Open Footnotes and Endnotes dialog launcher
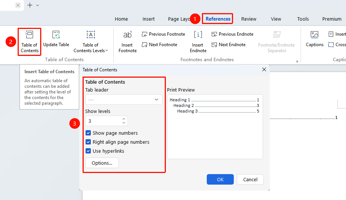The image size is (346, 200). [297, 61]
